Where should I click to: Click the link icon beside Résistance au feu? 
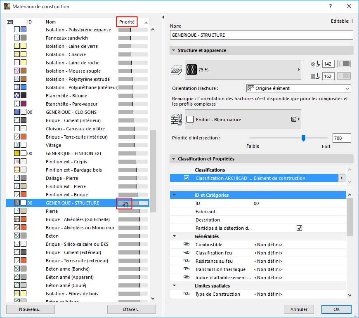187,261
